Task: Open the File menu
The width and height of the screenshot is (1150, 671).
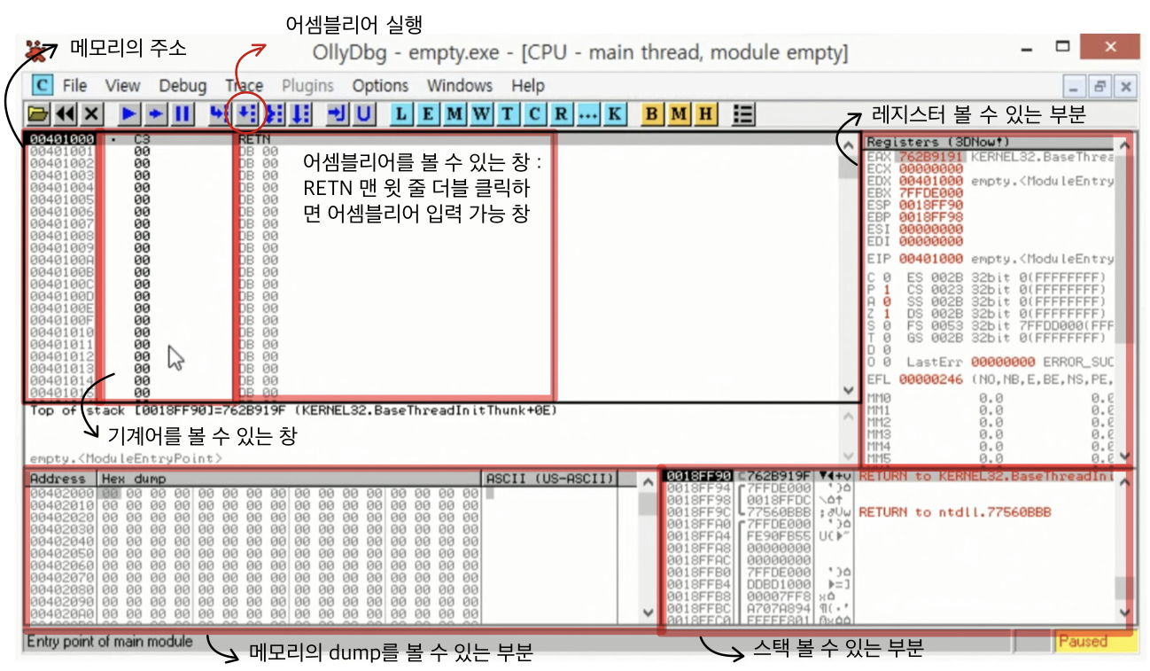Action: (74, 86)
